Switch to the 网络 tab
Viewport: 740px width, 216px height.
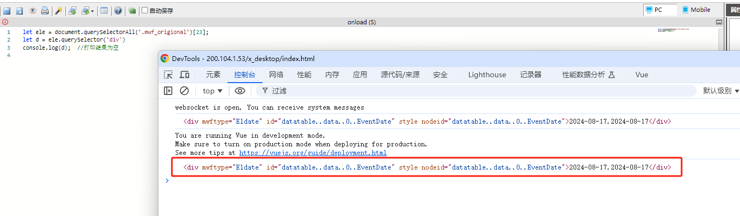click(x=276, y=75)
